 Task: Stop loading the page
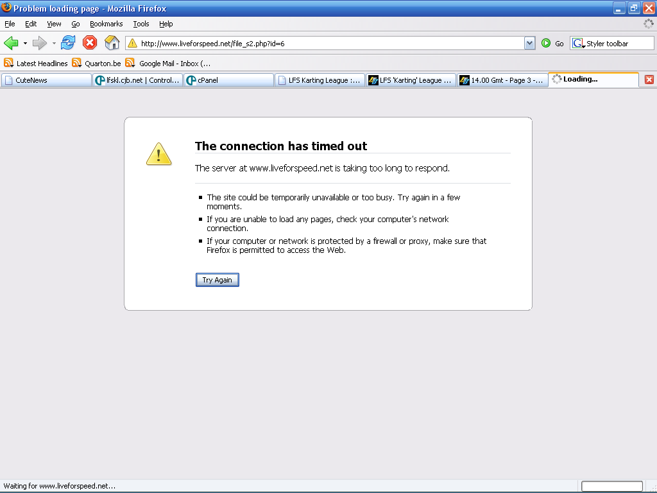(x=90, y=43)
